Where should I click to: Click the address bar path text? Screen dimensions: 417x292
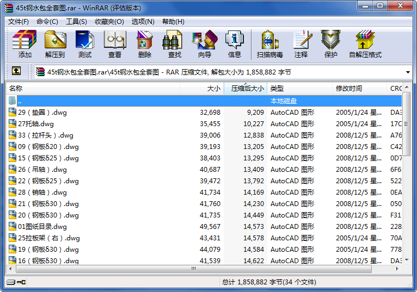point(169,72)
